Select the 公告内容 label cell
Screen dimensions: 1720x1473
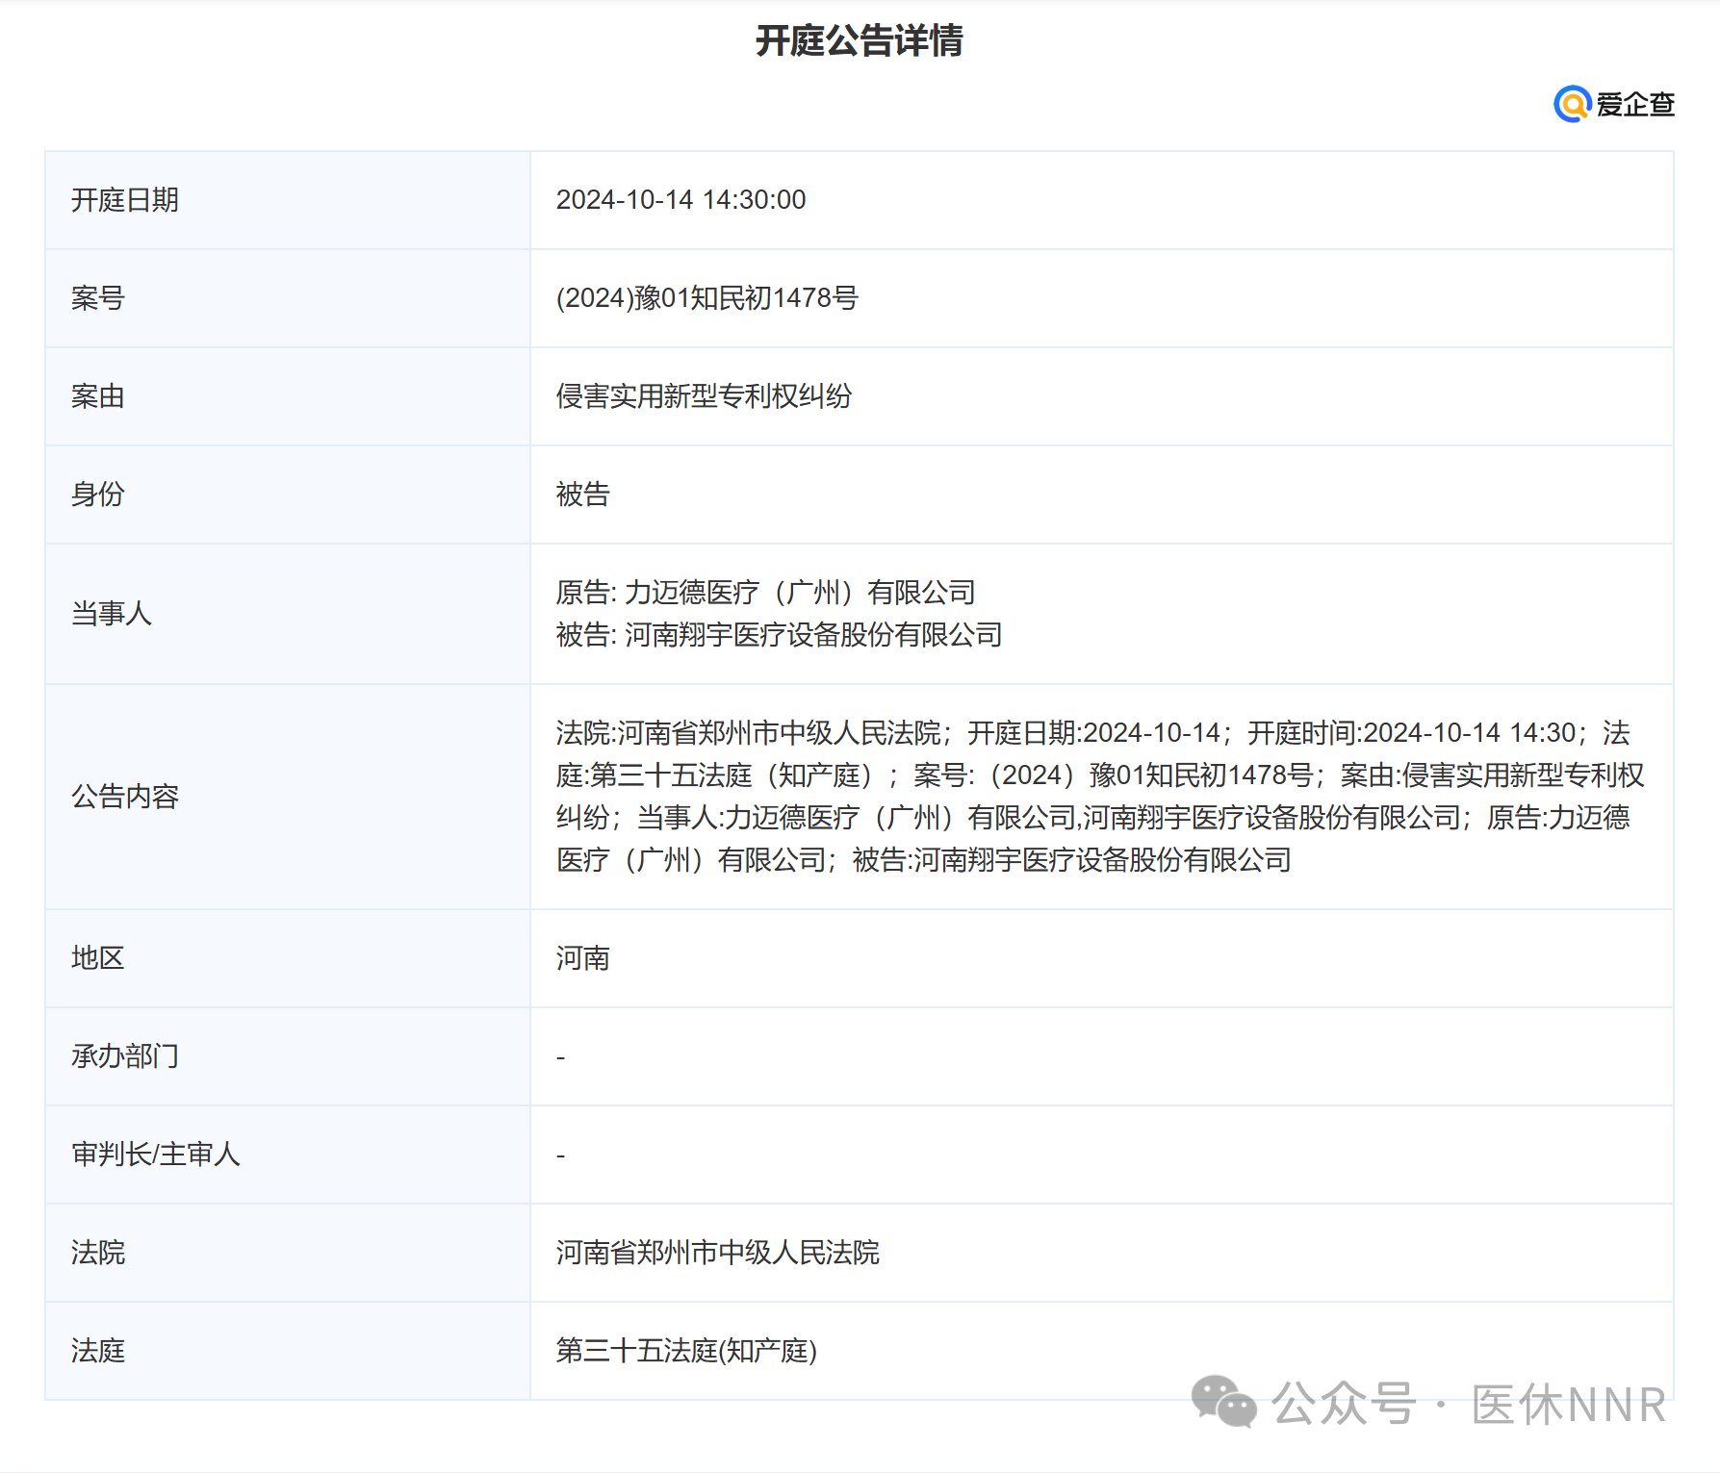tap(288, 797)
